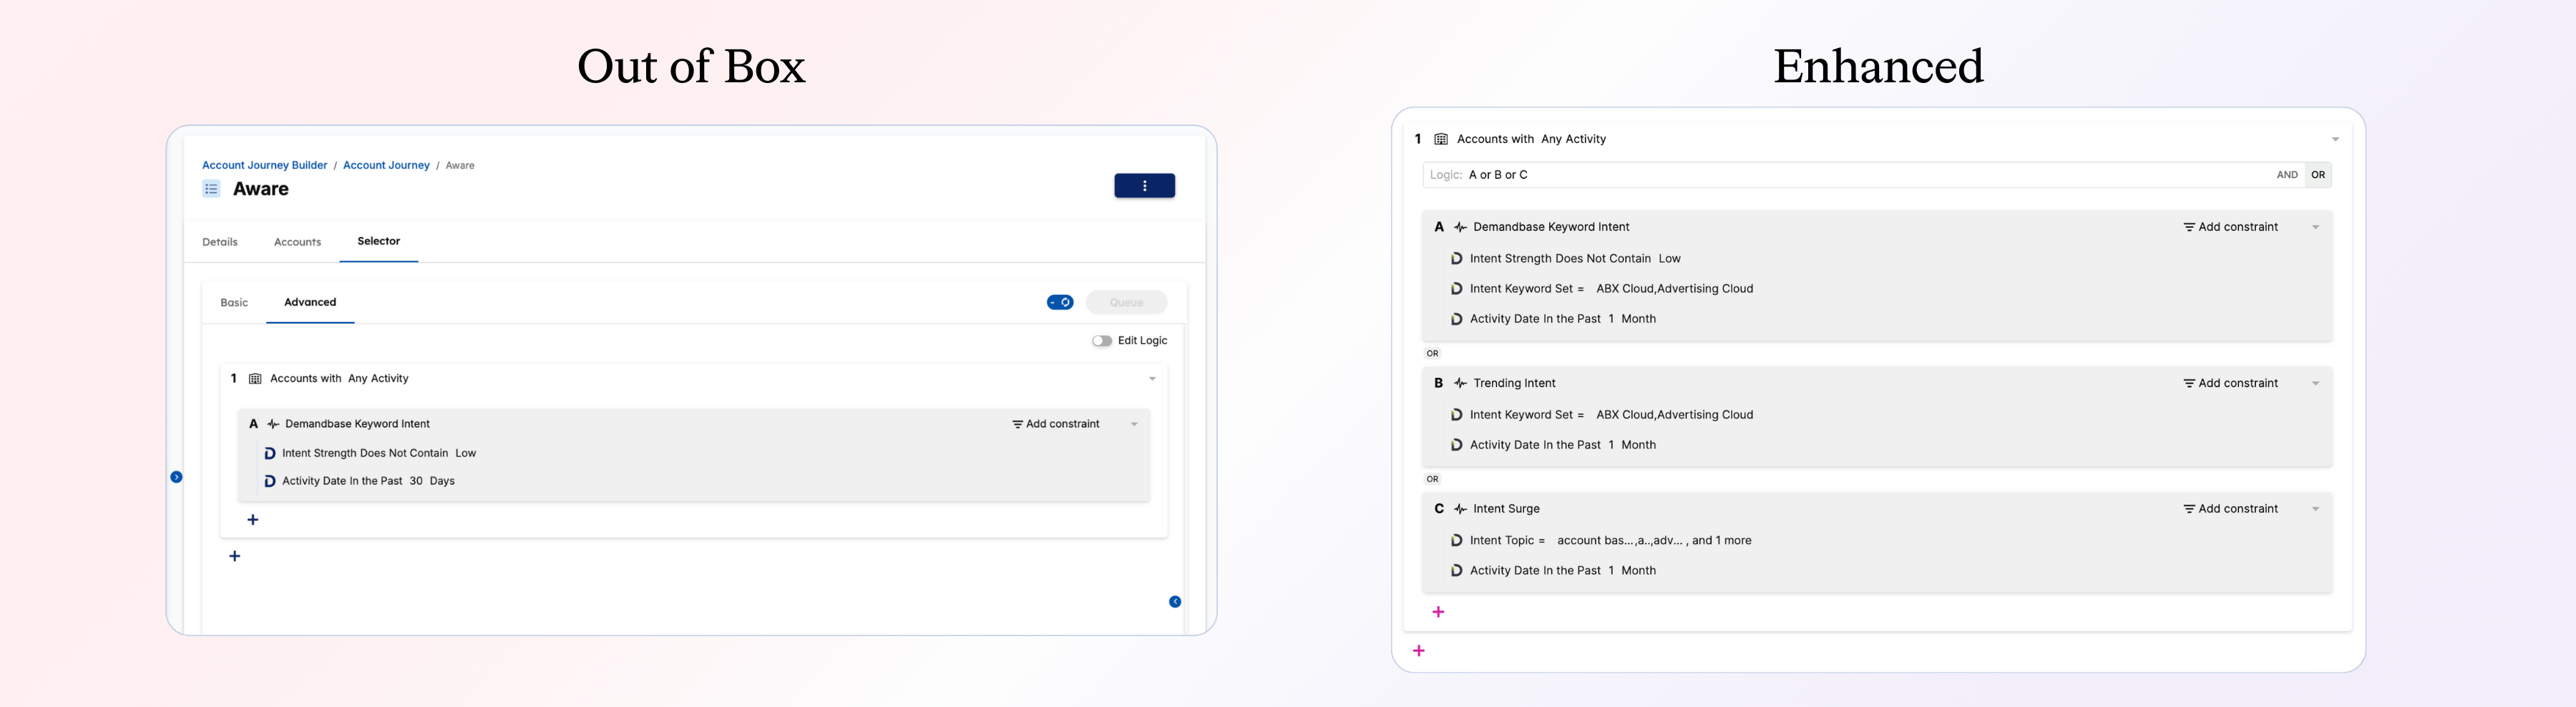Toggle the blue switch next to Queue
The width and height of the screenshot is (2576, 707).
[x=1060, y=302]
